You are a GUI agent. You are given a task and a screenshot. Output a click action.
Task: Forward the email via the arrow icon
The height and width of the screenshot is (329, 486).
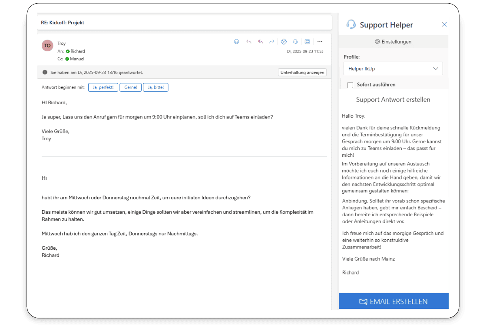point(271,42)
